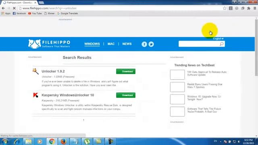Click the FileHippo site search box
Image resolution: width=258 pixels, height=145 pixels.
click(199, 44)
